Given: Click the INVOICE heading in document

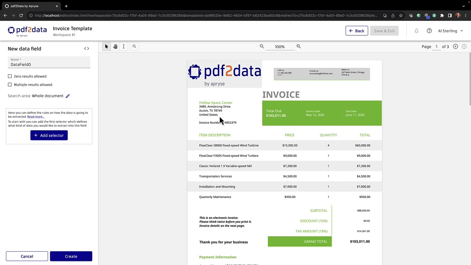Looking at the screenshot, I should coord(281,95).
